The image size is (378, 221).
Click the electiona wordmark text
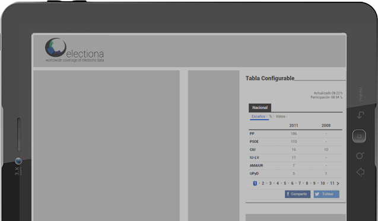click(85, 54)
